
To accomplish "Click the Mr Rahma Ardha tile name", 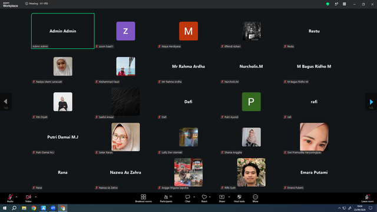I will pos(188,67).
